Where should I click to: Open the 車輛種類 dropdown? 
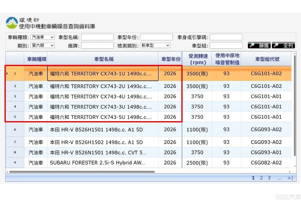point(42,37)
